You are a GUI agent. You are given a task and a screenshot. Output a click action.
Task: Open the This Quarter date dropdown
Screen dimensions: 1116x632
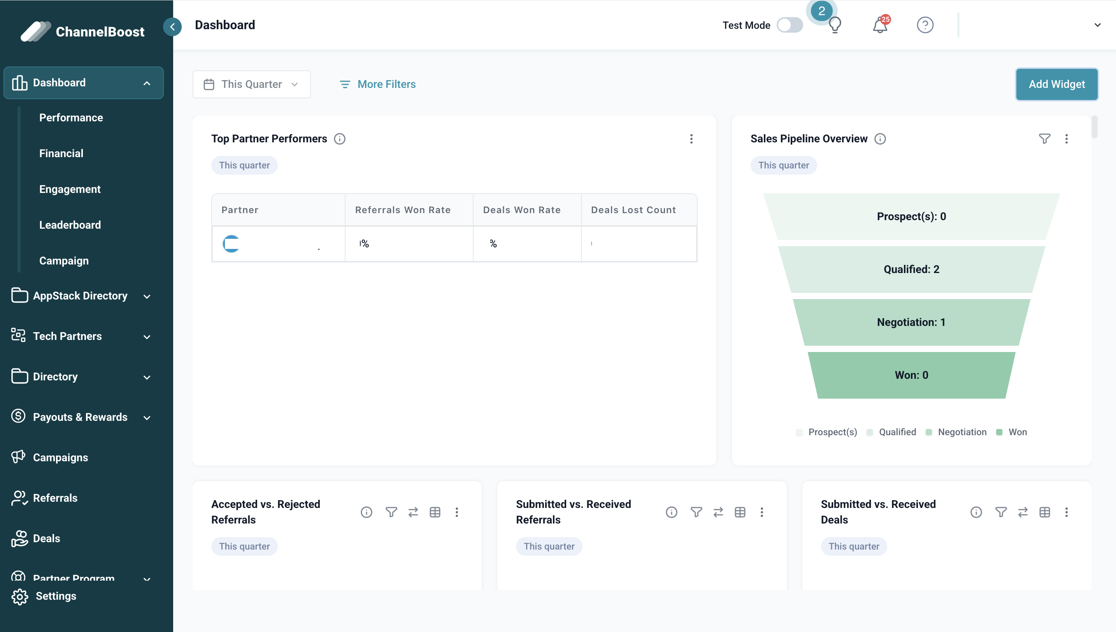[x=251, y=84]
